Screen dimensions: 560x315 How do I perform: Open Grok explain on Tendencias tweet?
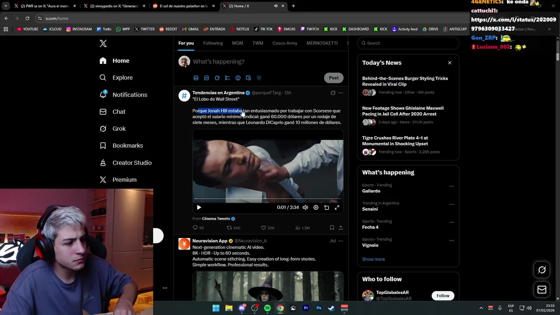coord(333,93)
